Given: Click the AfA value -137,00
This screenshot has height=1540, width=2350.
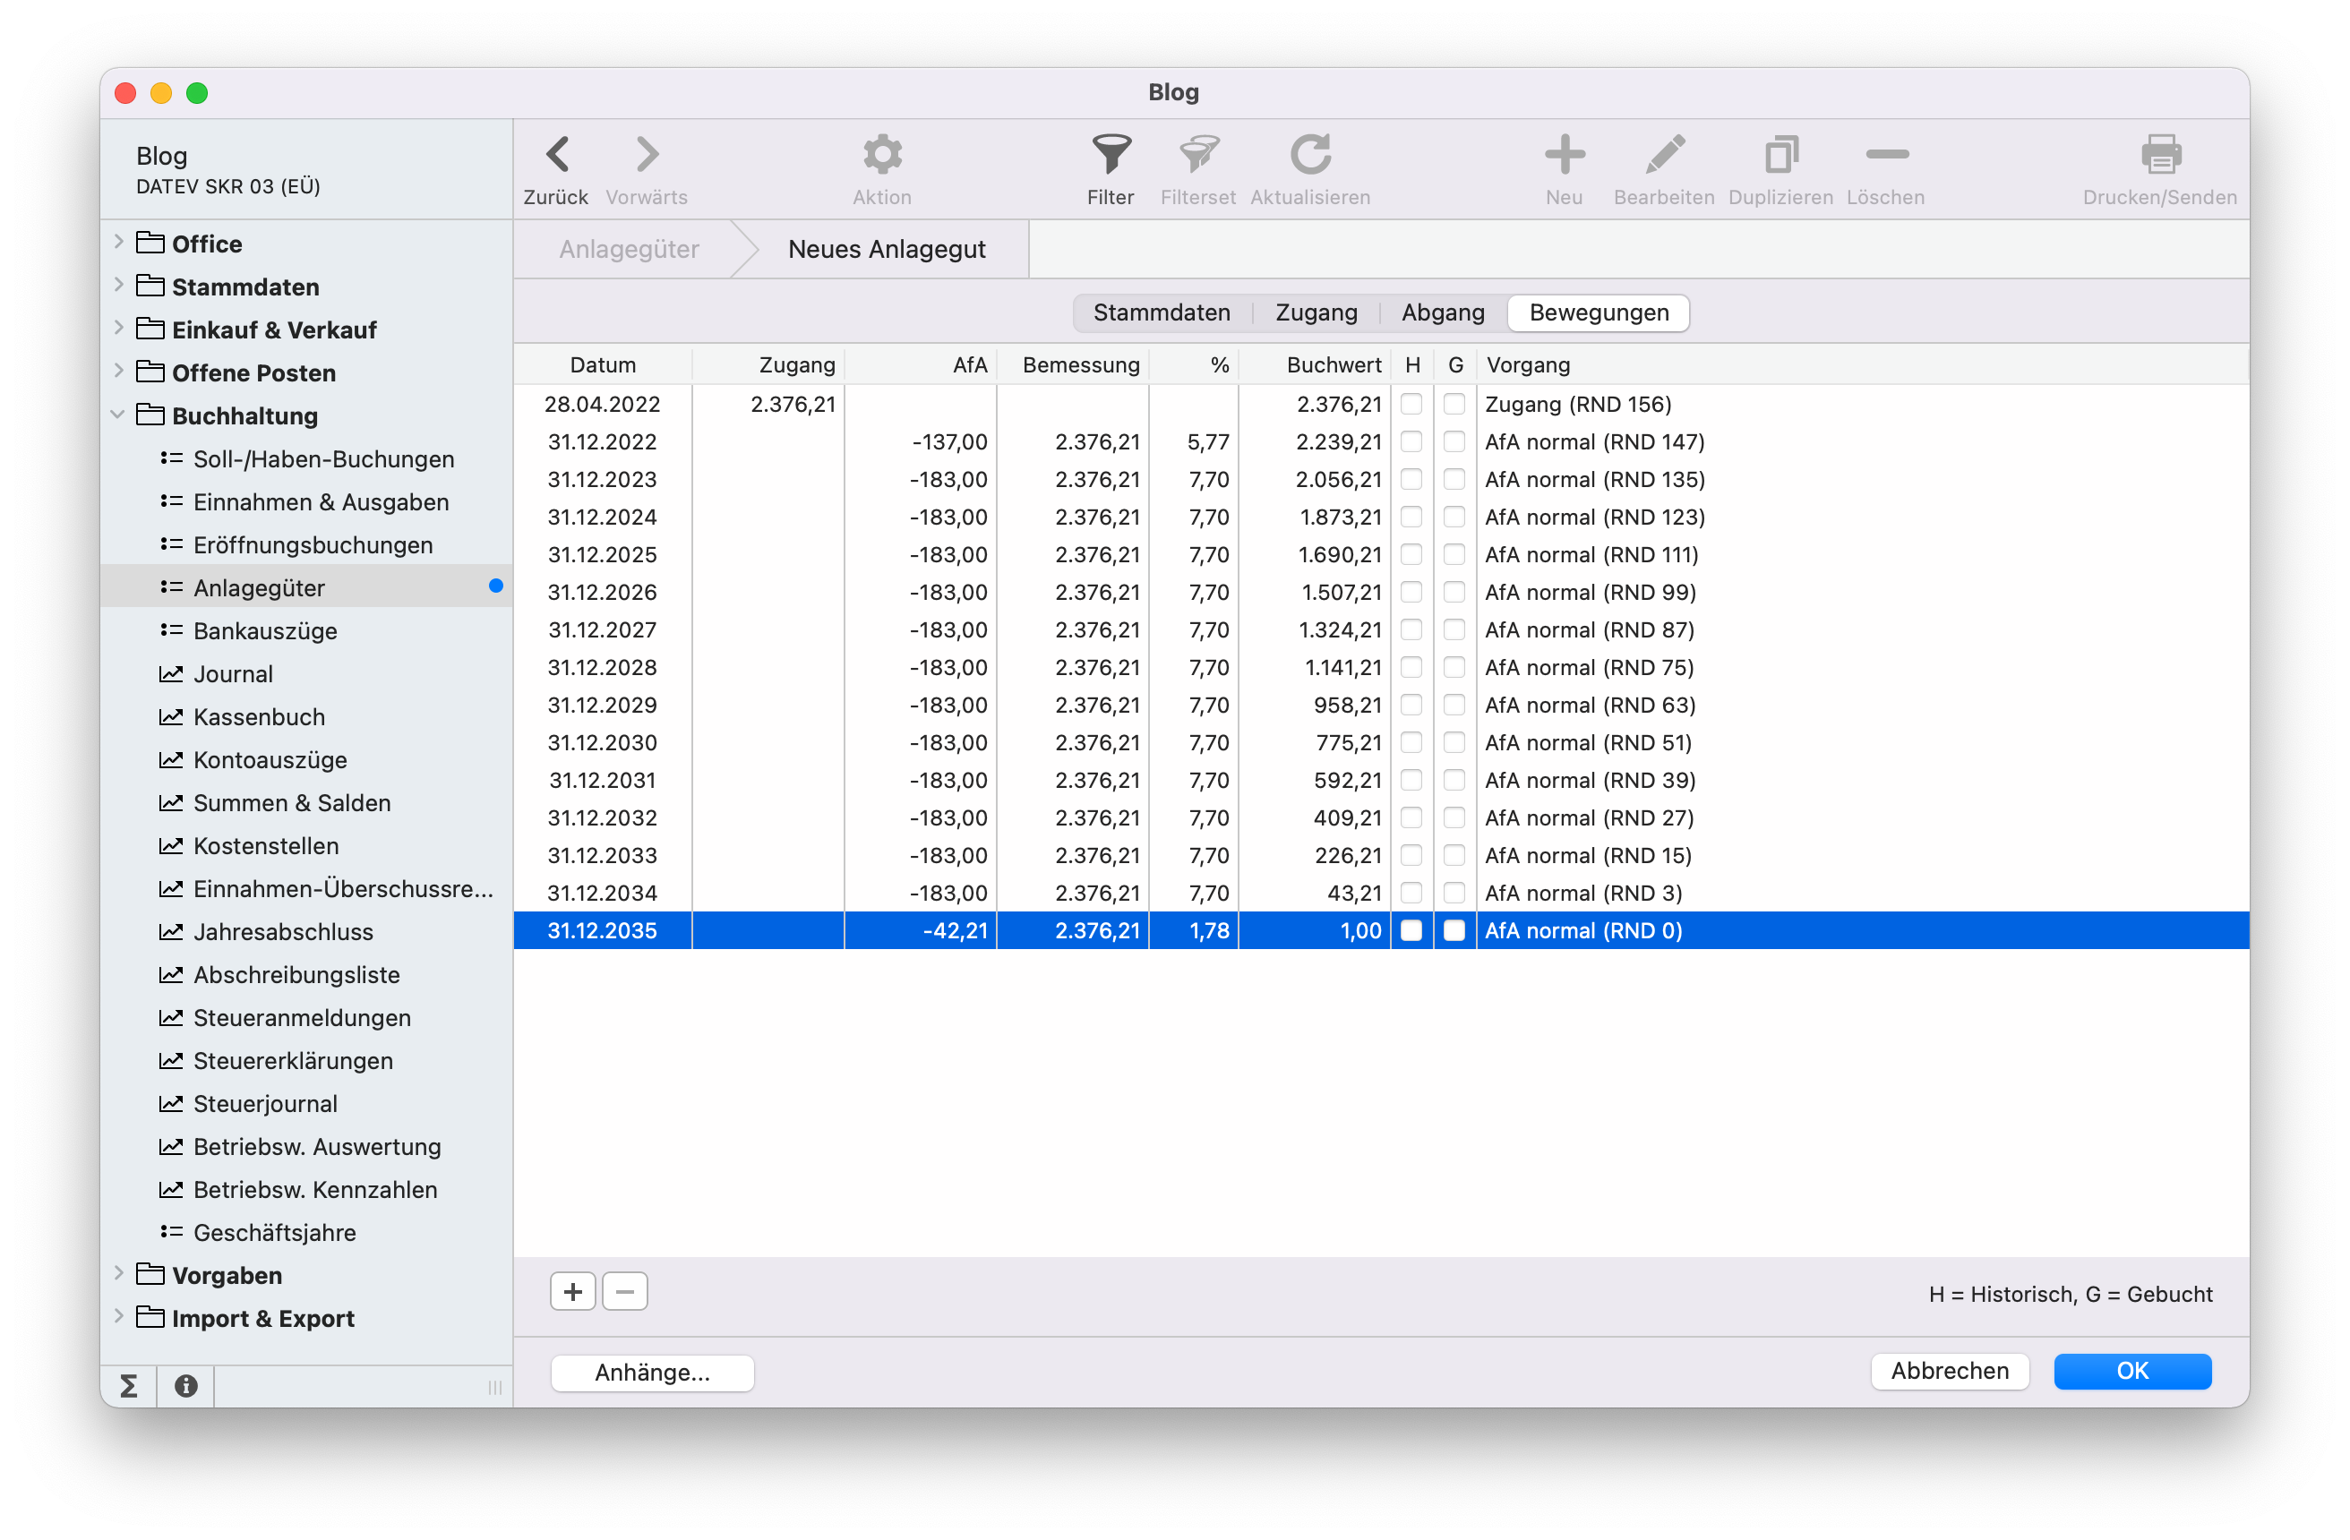Looking at the screenshot, I should [x=950, y=441].
